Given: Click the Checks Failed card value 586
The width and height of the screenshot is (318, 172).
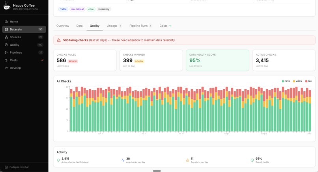Looking at the screenshot, I should (x=61, y=60).
